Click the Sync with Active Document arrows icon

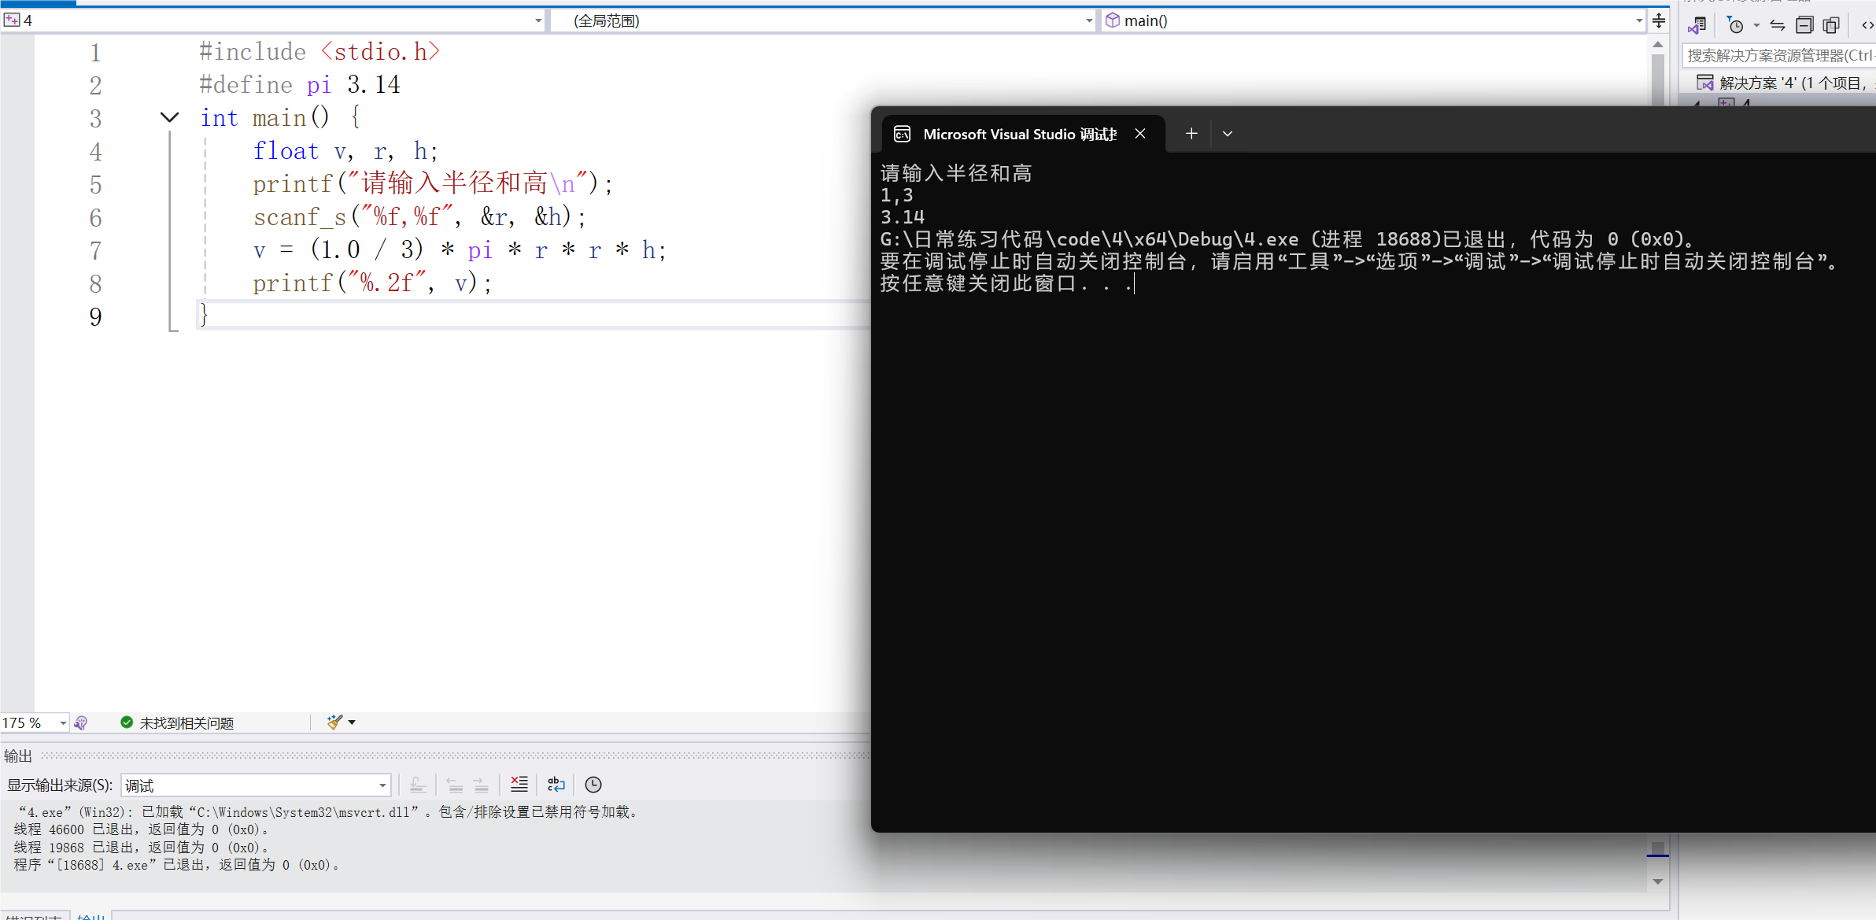1778,25
